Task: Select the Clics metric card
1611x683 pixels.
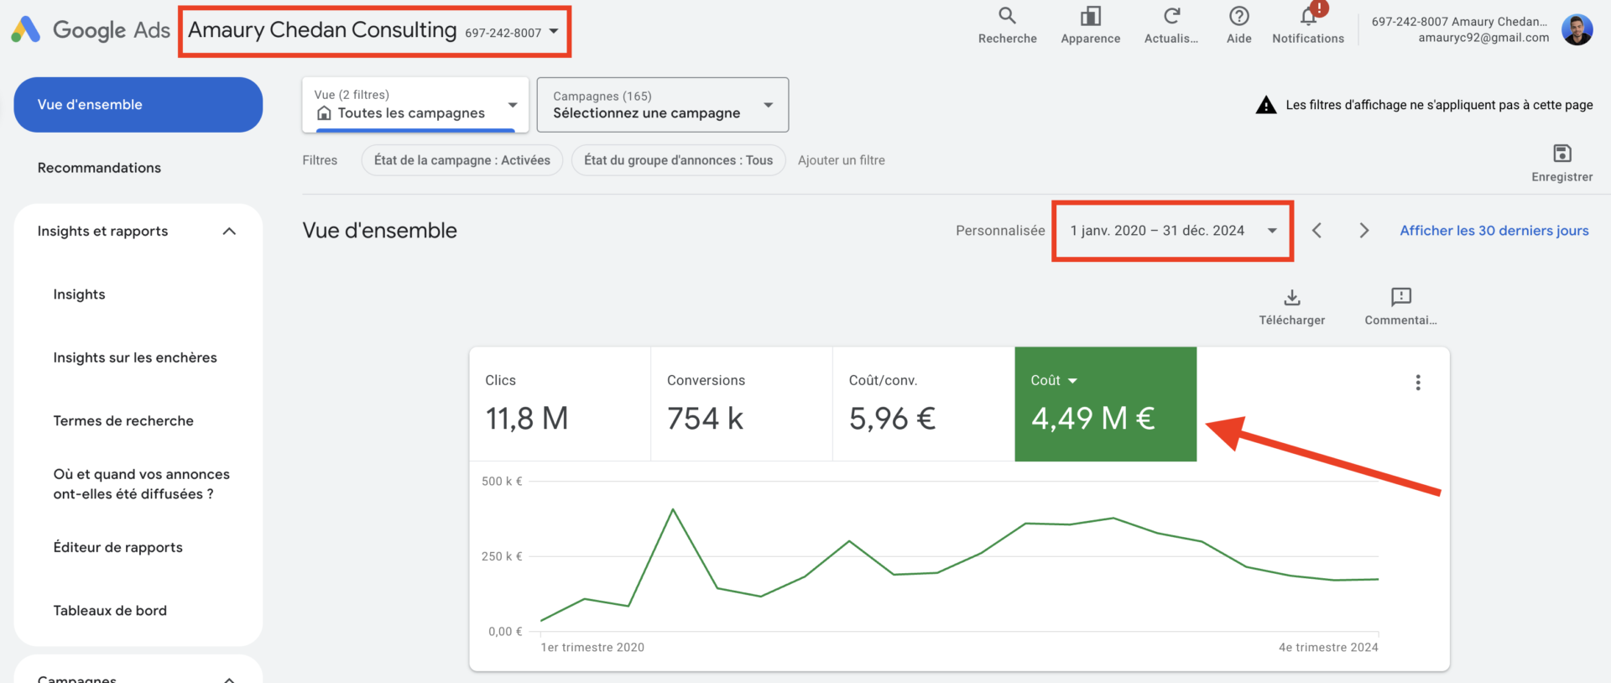Action: (560, 404)
